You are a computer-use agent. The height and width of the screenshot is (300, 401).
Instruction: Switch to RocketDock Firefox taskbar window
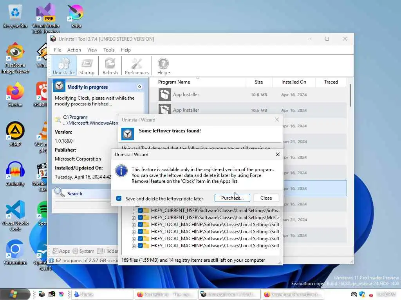[166, 295]
